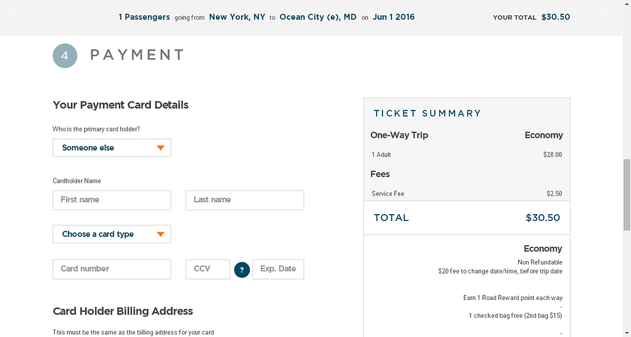Focus the First name field

tap(112, 200)
